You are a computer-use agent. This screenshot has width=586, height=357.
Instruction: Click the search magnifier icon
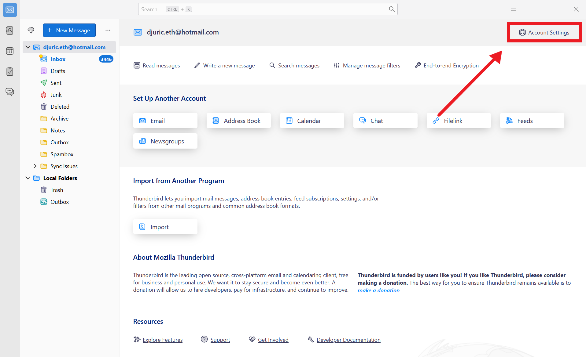click(x=392, y=9)
